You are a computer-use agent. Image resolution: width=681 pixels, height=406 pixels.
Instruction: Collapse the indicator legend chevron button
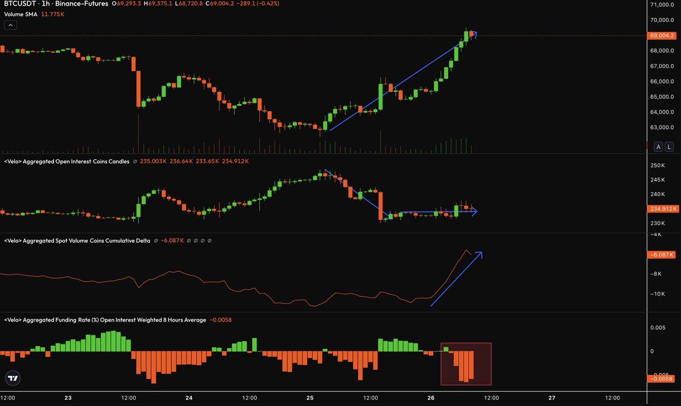[x=11, y=25]
